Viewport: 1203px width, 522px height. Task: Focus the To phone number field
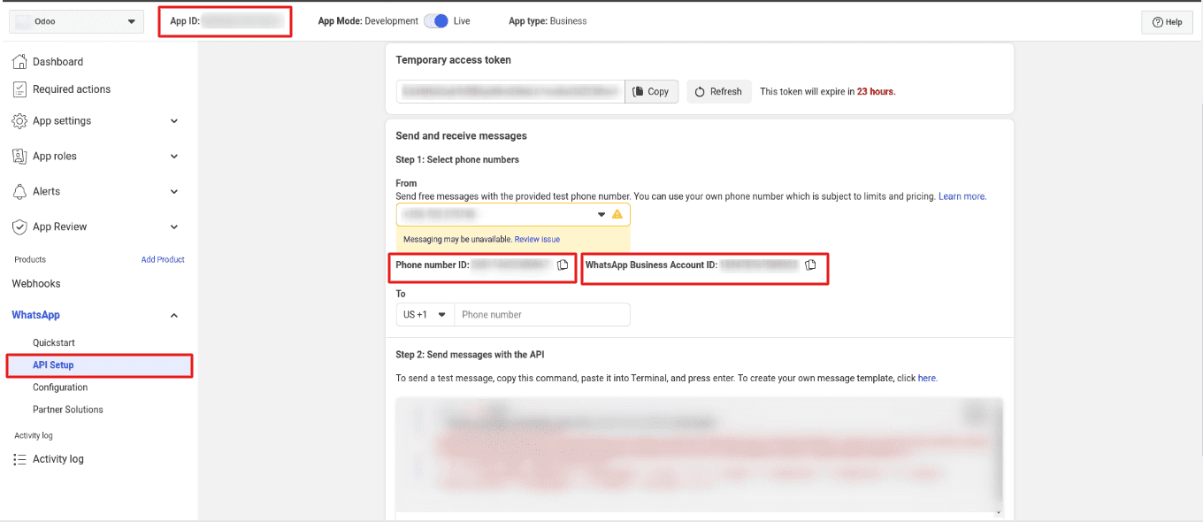[x=541, y=315]
